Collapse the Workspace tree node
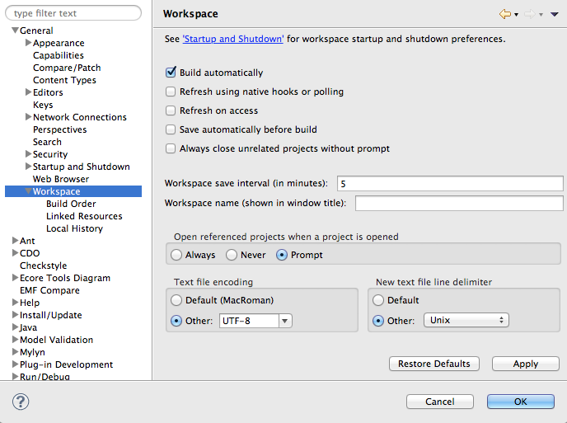Viewport: 567px width, 423px height. coord(28,191)
